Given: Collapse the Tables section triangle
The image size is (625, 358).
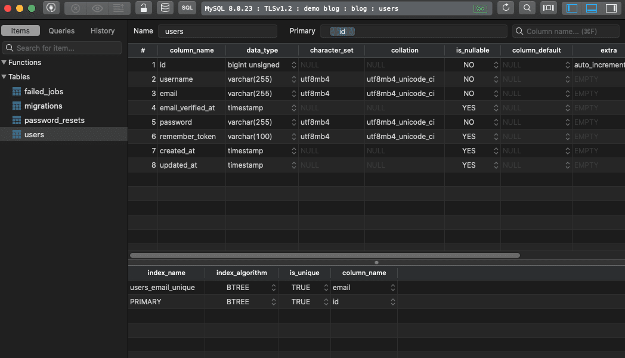Looking at the screenshot, I should click(4, 76).
